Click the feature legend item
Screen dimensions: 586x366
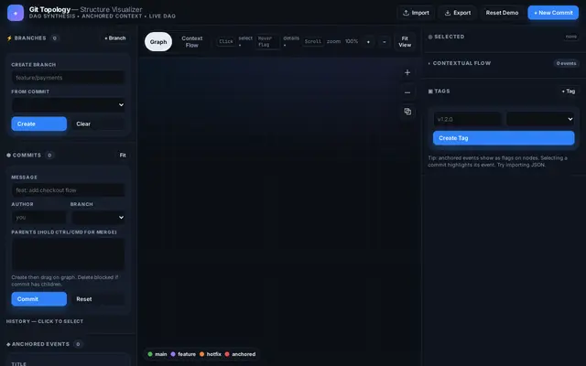pos(183,354)
